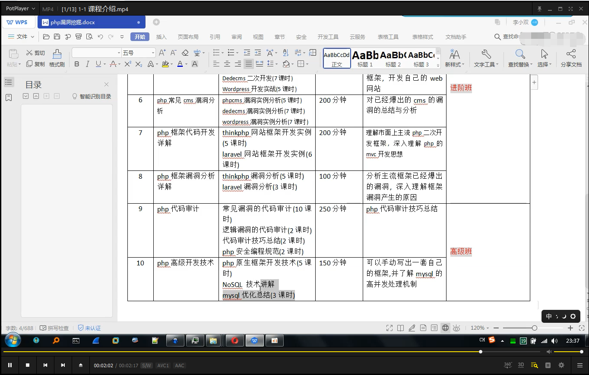Open the Find and Replace 查找替换 tool
589x375 pixels.
point(520,58)
